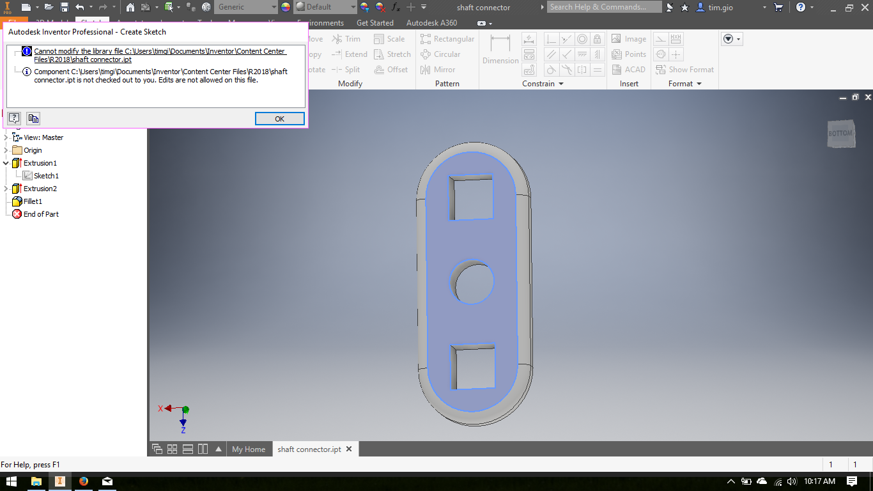The image size is (873, 491).
Task: Click the copy to clipboard icon in dialog
Action: pyautogui.click(x=33, y=118)
